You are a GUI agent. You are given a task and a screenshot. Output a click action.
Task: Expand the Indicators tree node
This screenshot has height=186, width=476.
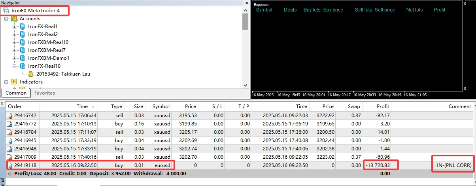tap(6, 82)
